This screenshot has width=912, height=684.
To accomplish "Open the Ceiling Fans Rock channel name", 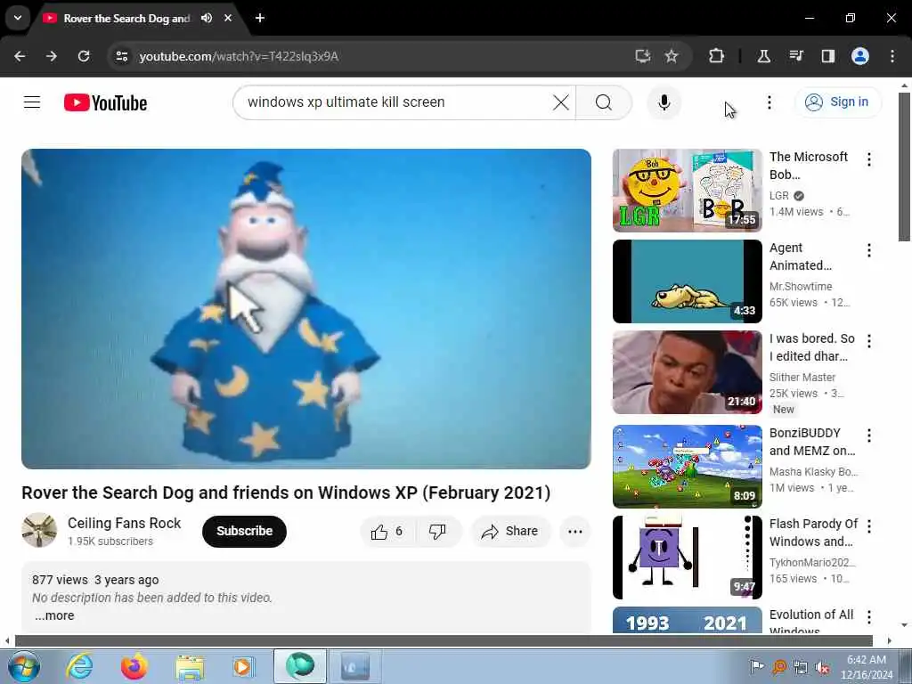I will [125, 523].
